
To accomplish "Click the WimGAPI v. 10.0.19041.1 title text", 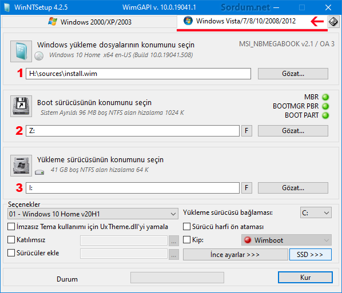I will point(159,7).
